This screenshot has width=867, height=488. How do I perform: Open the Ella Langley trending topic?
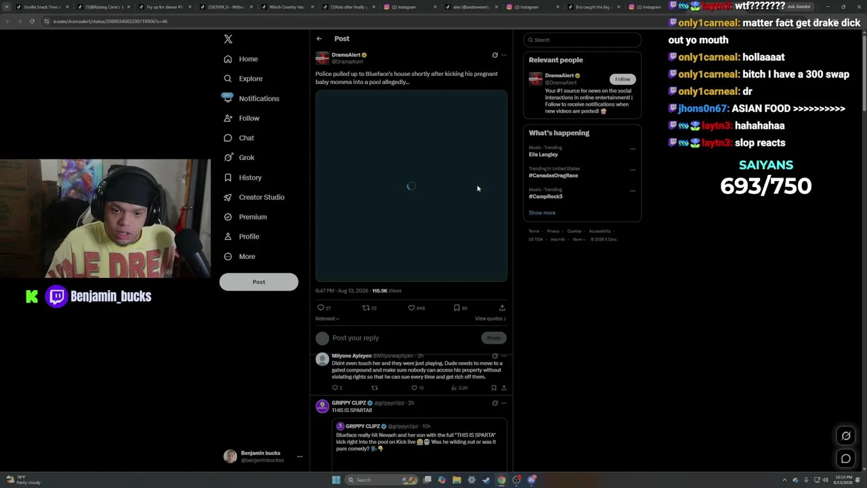point(543,155)
